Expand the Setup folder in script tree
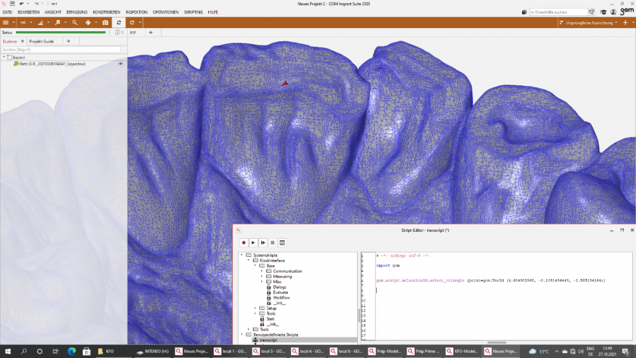Screen dimensions: 636x358 click(x=255, y=308)
